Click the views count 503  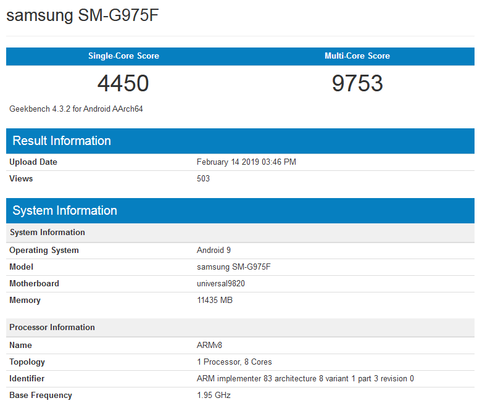tap(203, 178)
